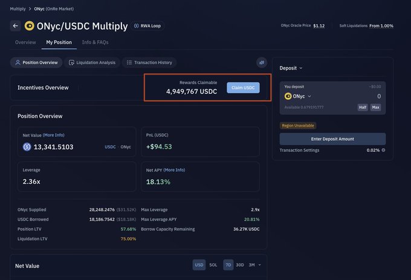Click the ONyc Supplied value 28,248.2476
Screen dimensions: 411x280
[x=102, y=210]
